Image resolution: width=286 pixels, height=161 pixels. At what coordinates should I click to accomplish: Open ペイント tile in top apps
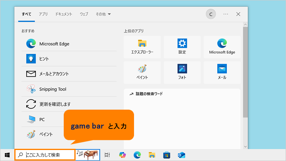point(142,73)
